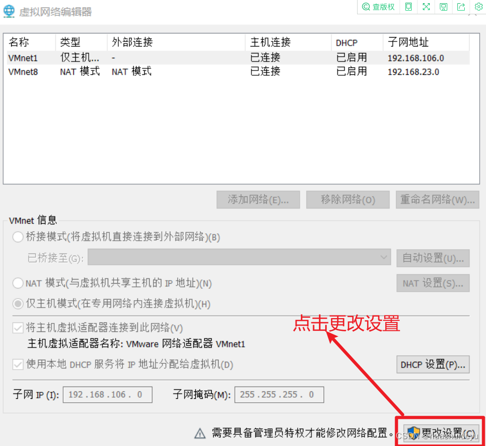This screenshot has height=446, width=486.
Task: Click the 自动设置(U)... button
Action: (433, 258)
